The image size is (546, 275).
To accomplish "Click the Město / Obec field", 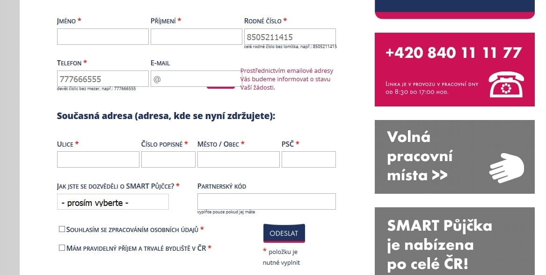I will pos(239,159).
